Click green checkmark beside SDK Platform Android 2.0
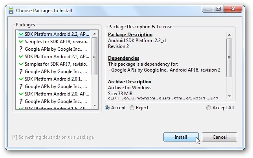This screenshot has width=253, height=158. click(x=21, y=94)
